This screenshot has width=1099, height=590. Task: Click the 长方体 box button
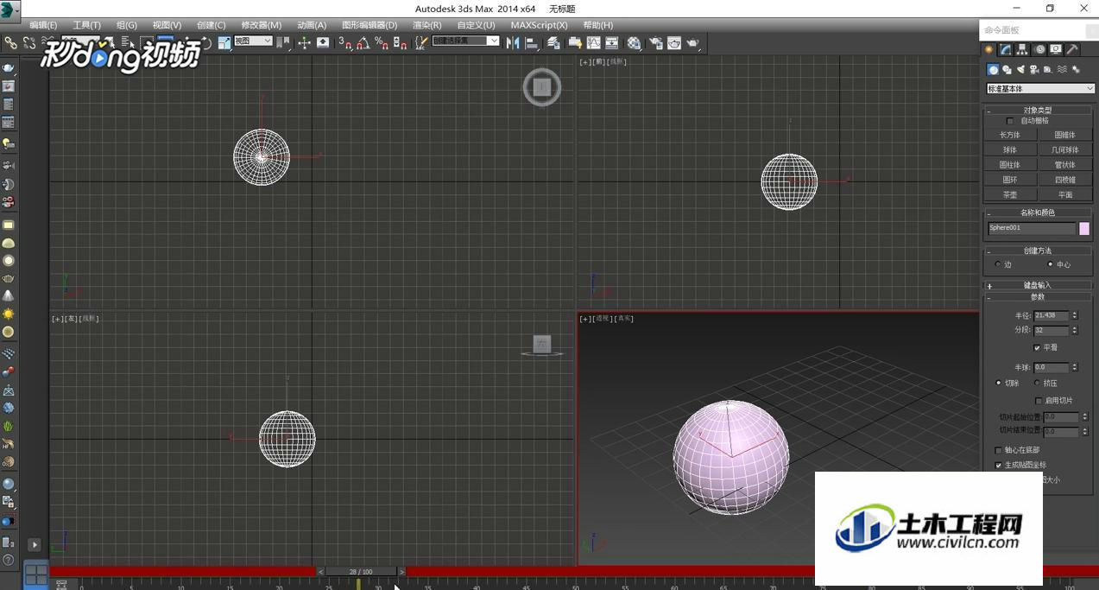(1010, 135)
